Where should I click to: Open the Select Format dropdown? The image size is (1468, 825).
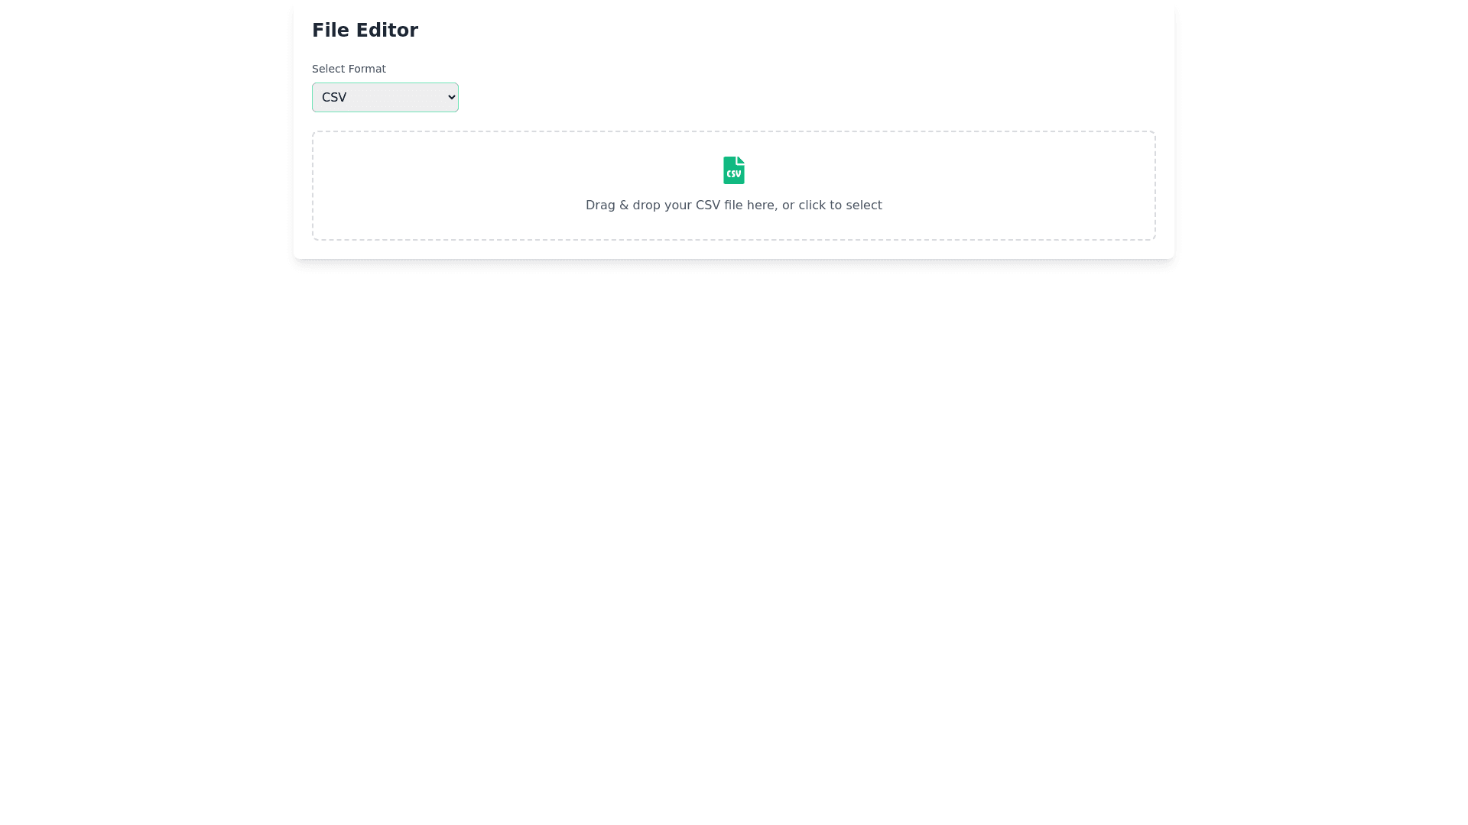coord(385,97)
